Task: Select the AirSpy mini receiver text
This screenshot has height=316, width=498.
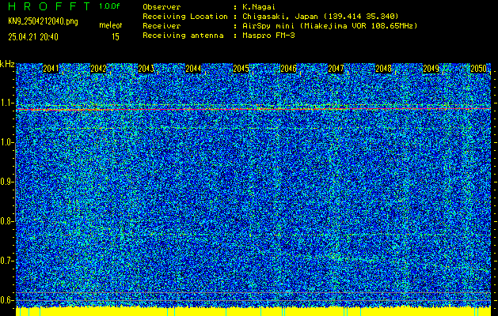Action: click(x=330, y=25)
